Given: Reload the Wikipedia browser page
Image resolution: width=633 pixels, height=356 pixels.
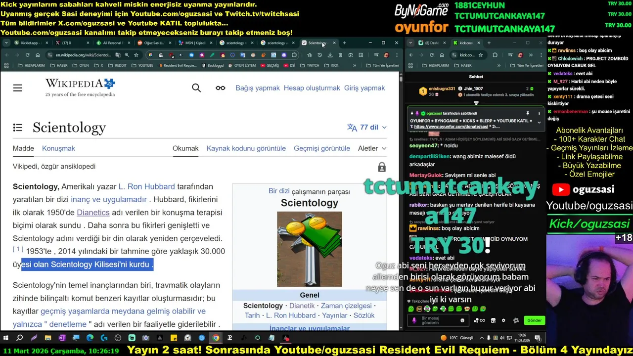Looking at the screenshot, I should pyautogui.click(x=27, y=55).
